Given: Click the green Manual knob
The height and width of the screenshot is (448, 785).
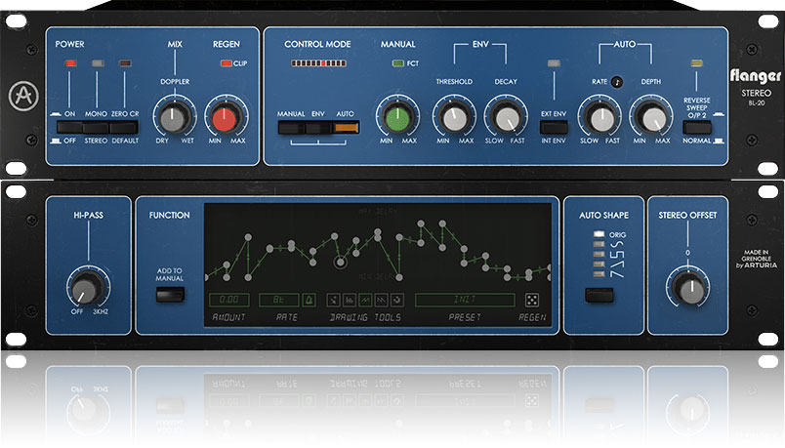Looking at the screenshot, I should (397, 117).
